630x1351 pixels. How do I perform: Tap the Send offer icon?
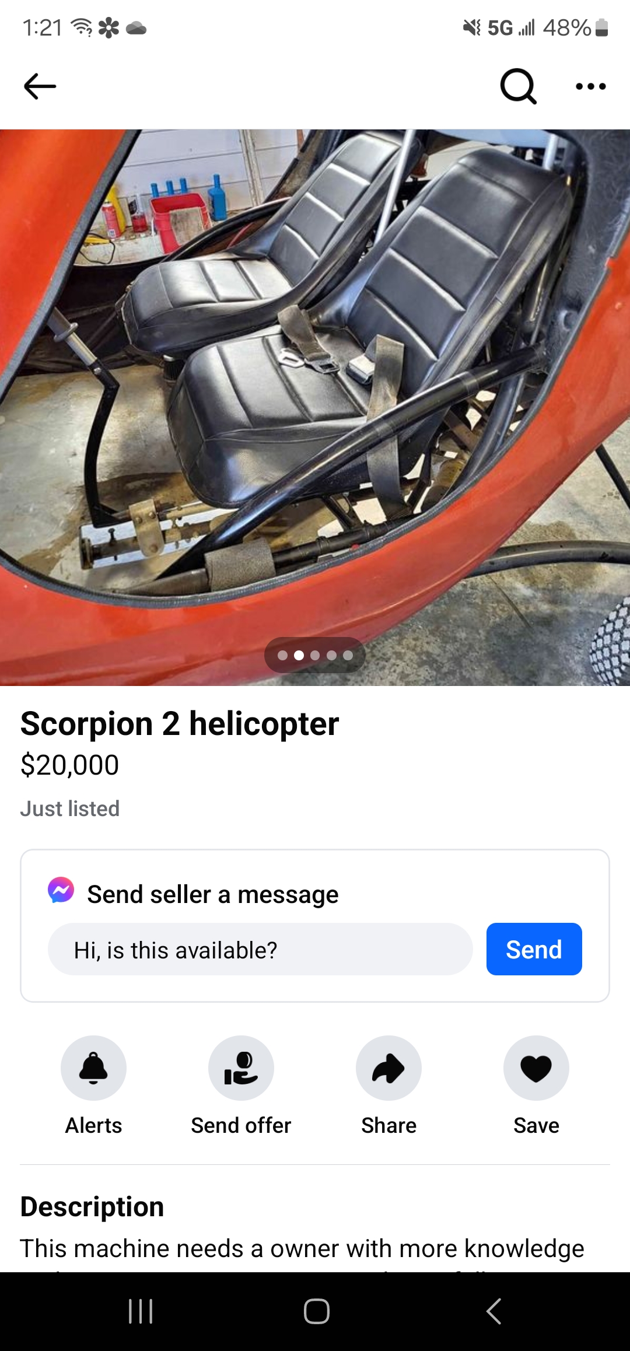(241, 1068)
